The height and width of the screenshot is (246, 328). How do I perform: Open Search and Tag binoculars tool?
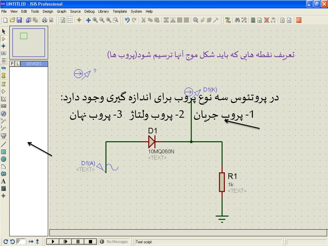[x=237, y=20]
